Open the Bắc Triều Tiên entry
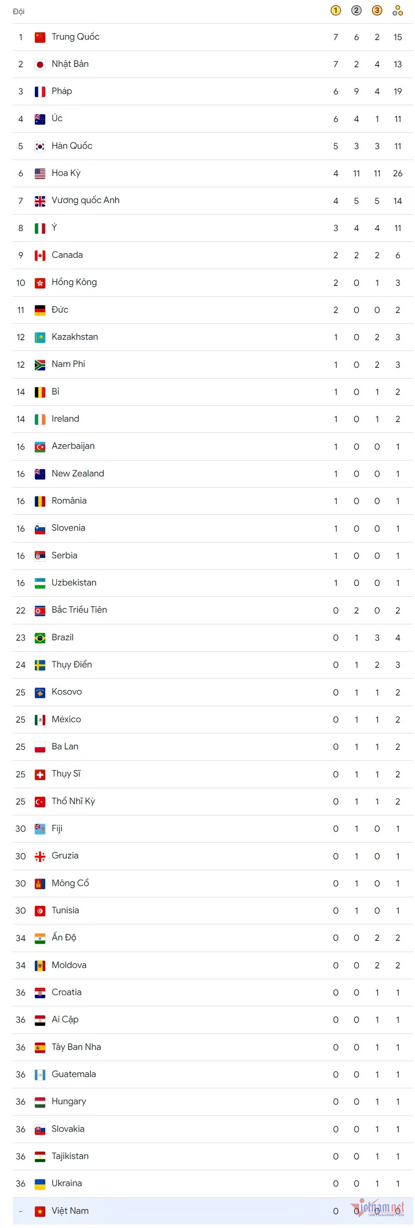The width and height of the screenshot is (415, 1228). (x=79, y=610)
